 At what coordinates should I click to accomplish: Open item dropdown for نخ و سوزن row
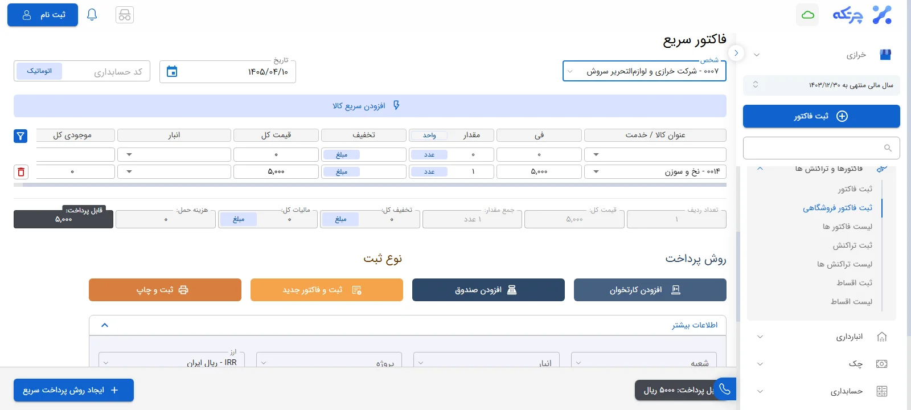pyautogui.click(x=596, y=172)
